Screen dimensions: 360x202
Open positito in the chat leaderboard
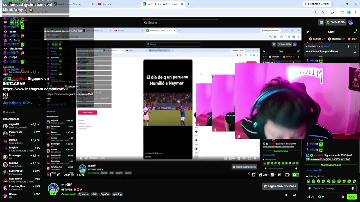pyautogui.click(x=317, y=39)
